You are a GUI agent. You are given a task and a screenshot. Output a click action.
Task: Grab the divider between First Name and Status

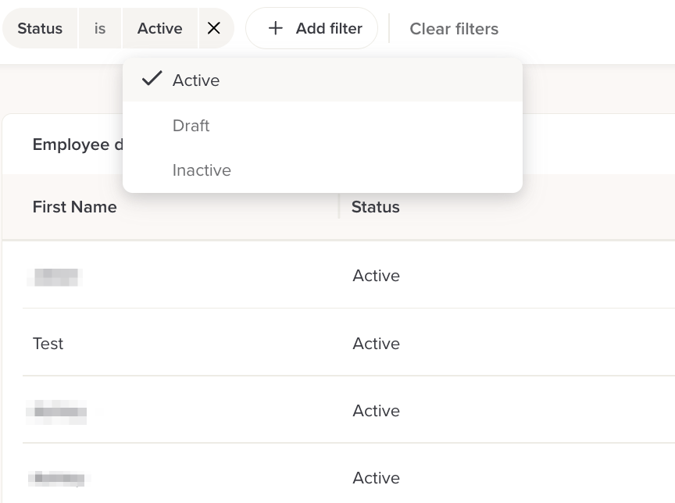pyautogui.click(x=339, y=207)
